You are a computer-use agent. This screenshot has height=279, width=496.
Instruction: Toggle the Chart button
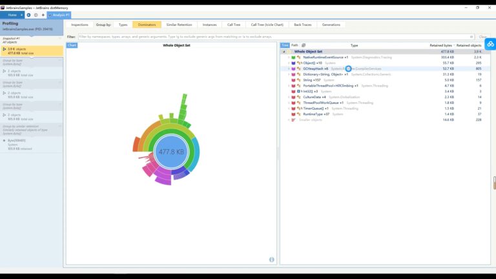click(72, 45)
